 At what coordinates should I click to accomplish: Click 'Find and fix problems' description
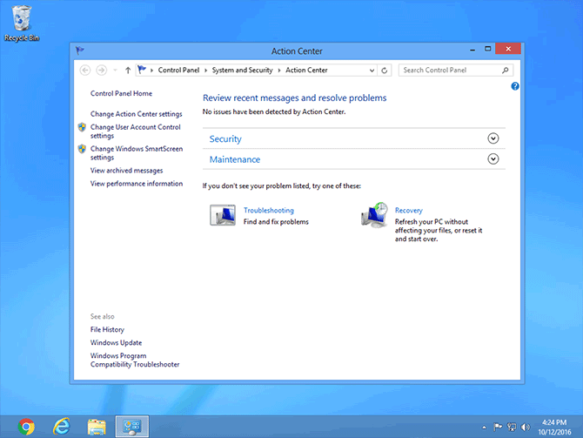pos(276,222)
